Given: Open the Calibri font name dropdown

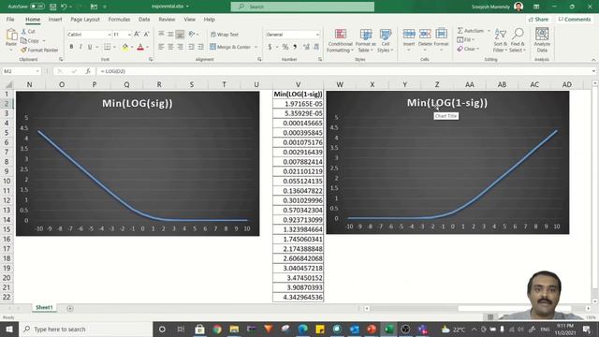Looking at the screenshot, I should (x=109, y=35).
